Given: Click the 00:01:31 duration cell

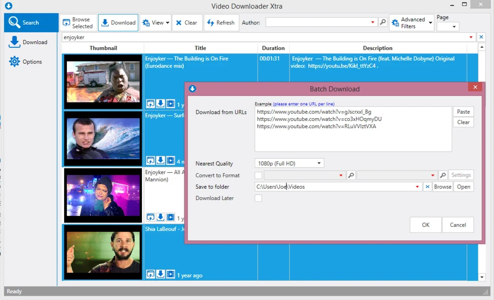Looking at the screenshot, I should tap(270, 58).
